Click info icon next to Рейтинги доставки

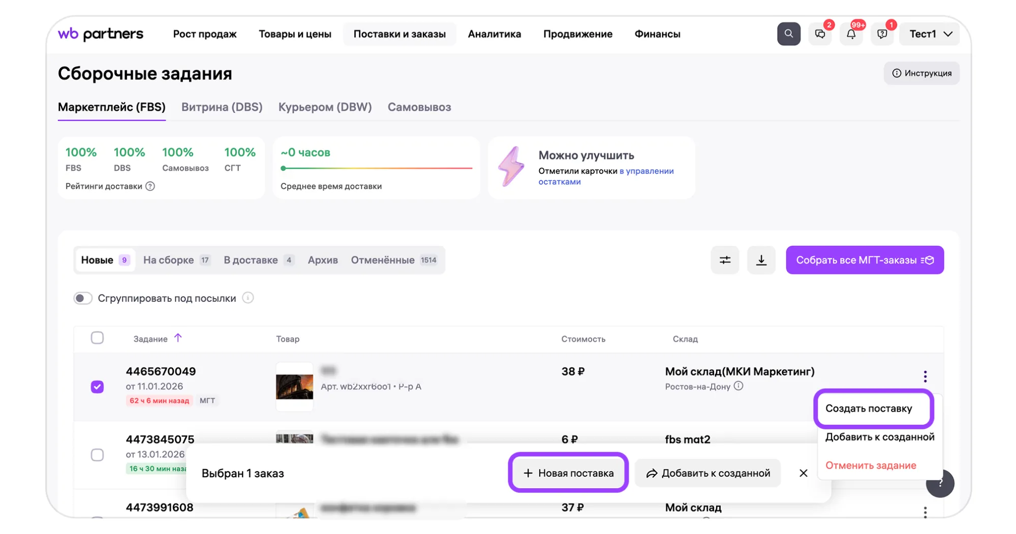click(x=150, y=186)
